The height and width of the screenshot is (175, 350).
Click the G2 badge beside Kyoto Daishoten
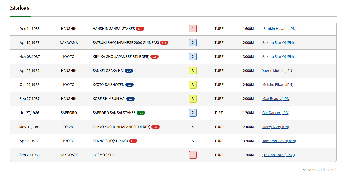pos(130,85)
